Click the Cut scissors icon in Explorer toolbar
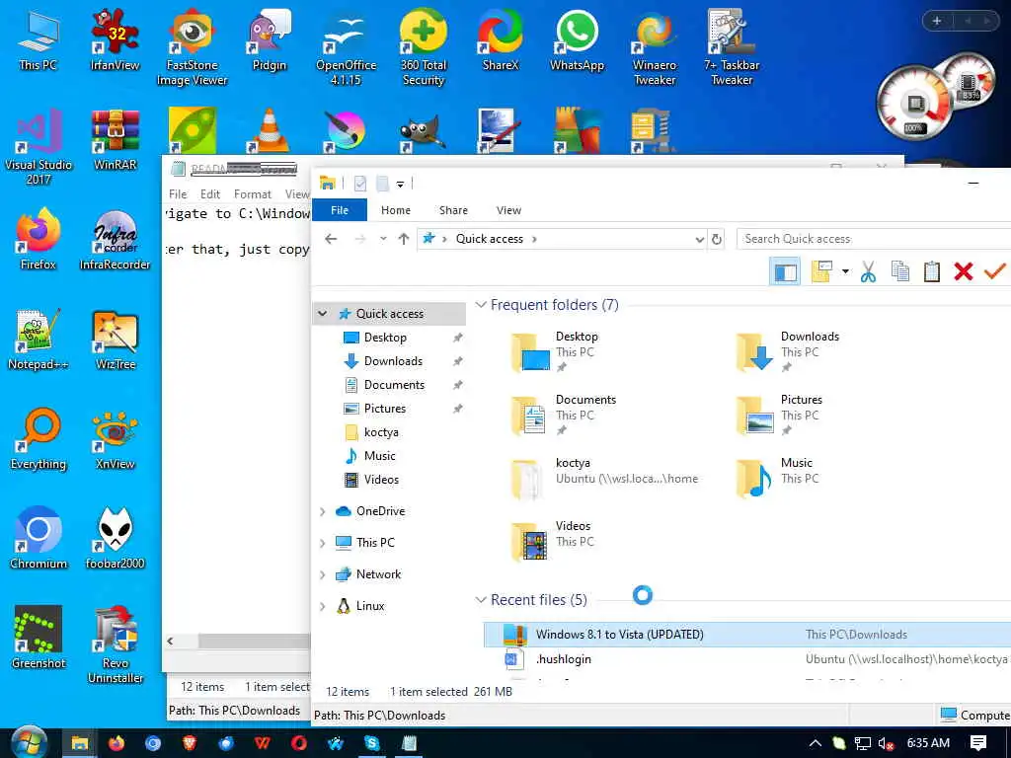 tap(868, 271)
